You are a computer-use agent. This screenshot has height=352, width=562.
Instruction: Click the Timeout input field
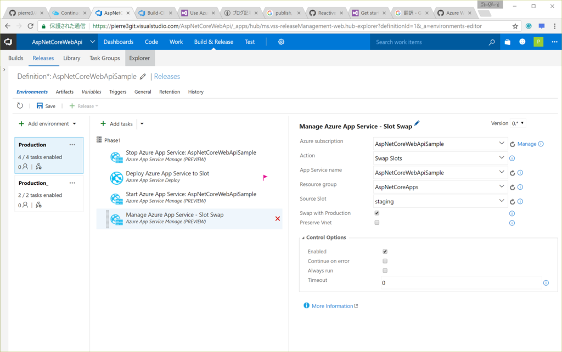(461, 283)
